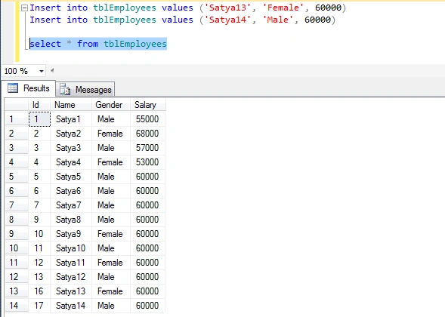Click the cell containing Satya13
Image resolution: width=445 pixels, height=317 pixels.
coord(71,291)
